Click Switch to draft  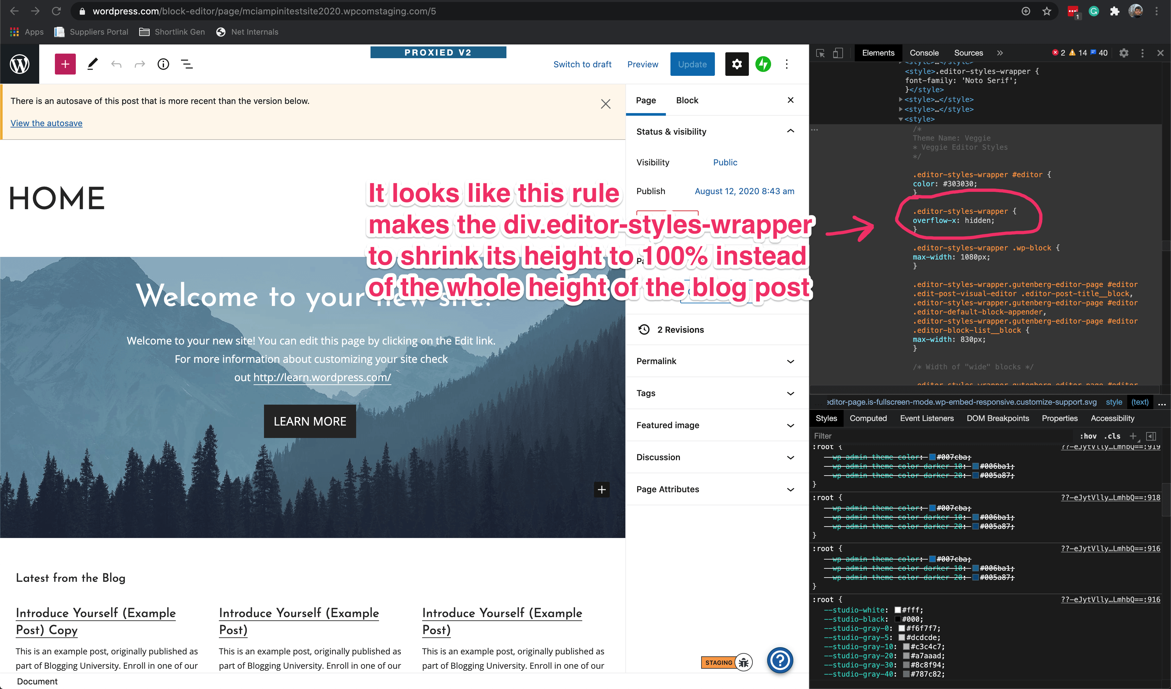coord(582,64)
